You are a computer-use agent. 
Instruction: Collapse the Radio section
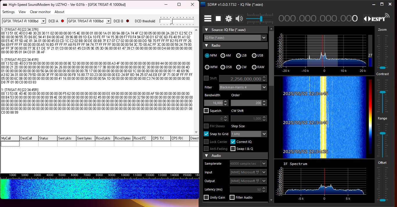click(206, 46)
